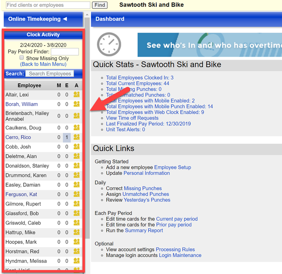Click the people icon for Caulkens, Doug

tap(77, 128)
